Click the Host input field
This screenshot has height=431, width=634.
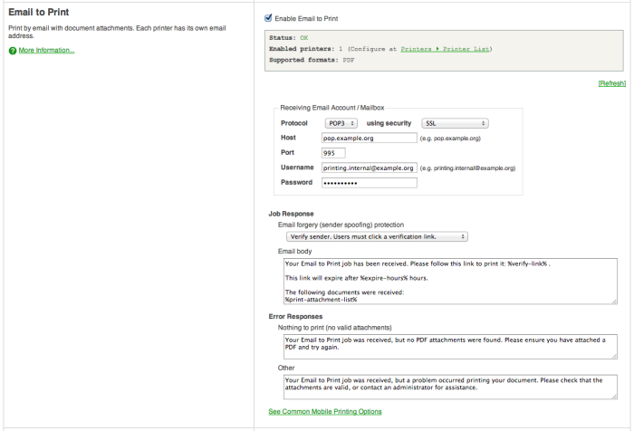click(x=370, y=138)
